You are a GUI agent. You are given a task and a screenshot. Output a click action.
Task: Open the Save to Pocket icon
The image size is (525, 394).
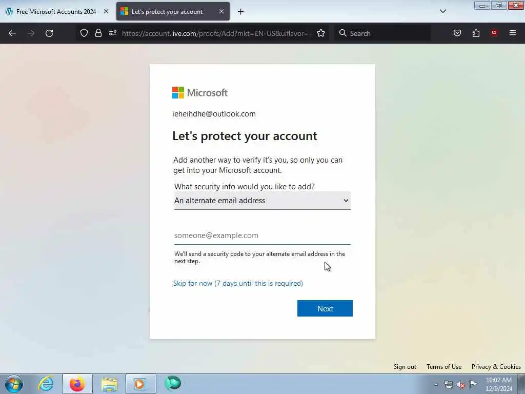(457, 33)
